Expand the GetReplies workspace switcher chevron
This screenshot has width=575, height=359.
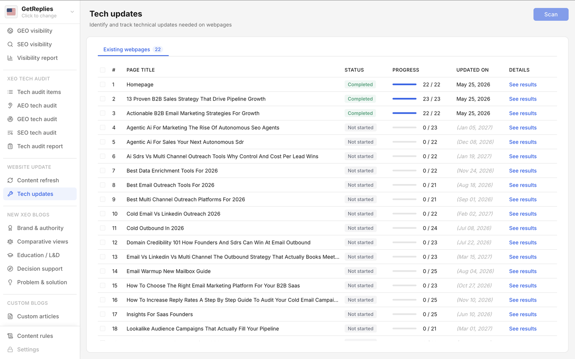click(72, 12)
